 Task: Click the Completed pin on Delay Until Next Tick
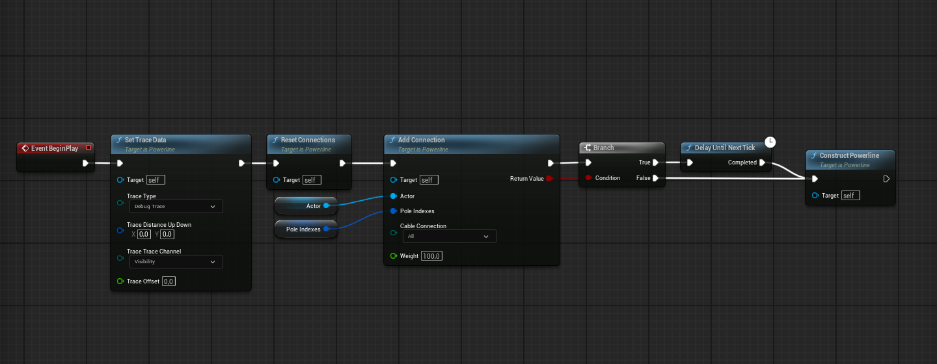coord(762,162)
